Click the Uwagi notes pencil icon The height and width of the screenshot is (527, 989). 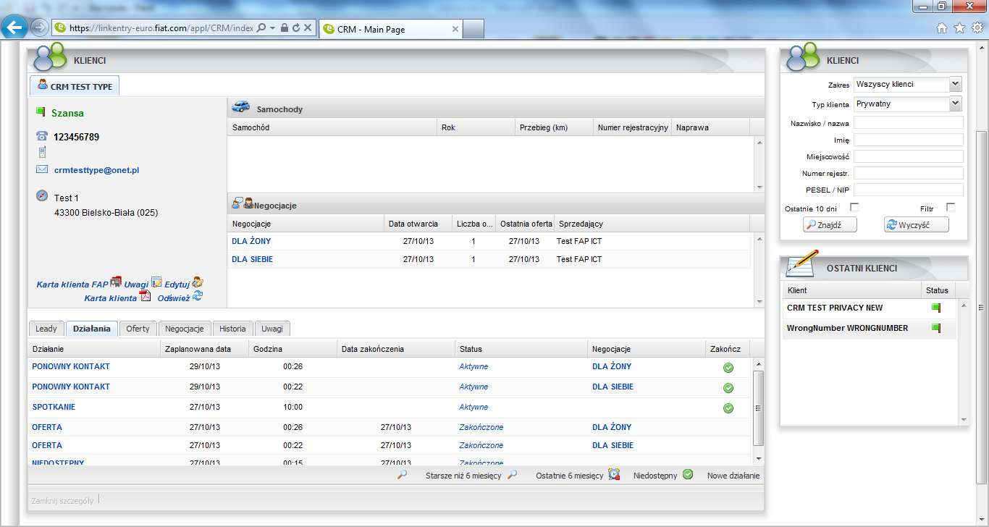coord(156,282)
